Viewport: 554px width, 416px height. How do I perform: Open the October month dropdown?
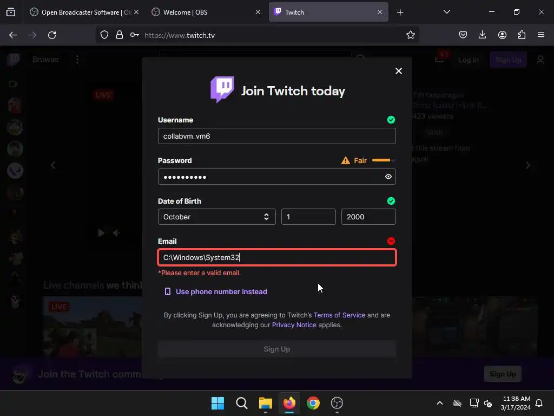pos(216,217)
